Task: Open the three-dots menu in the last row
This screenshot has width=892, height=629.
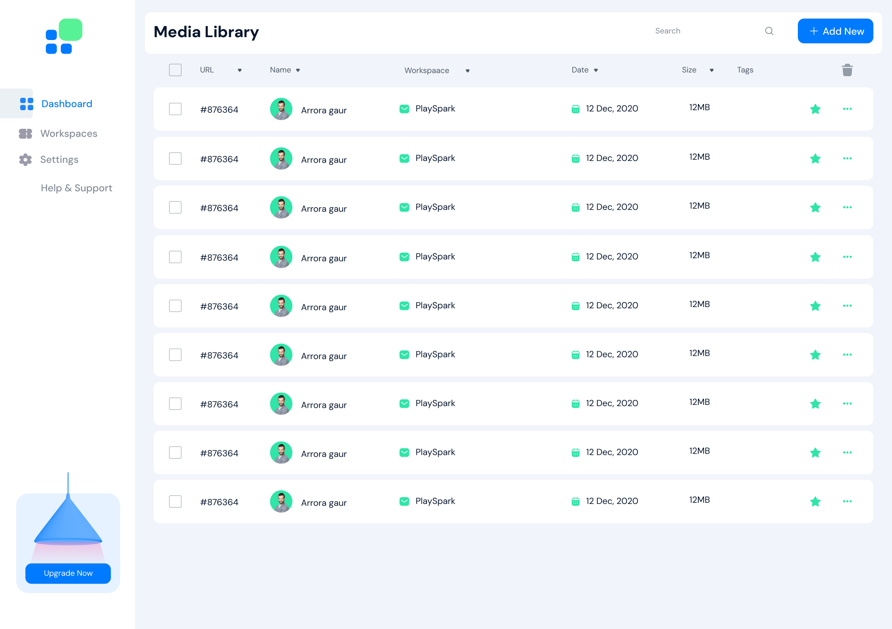Action: click(847, 501)
